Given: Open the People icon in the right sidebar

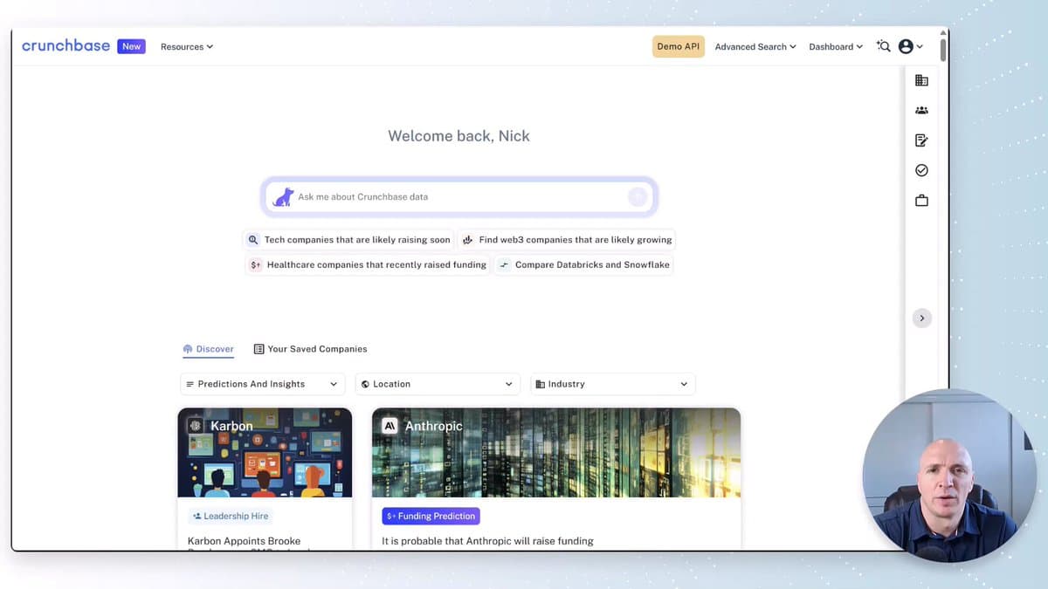Looking at the screenshot, I should click(921, 110).
